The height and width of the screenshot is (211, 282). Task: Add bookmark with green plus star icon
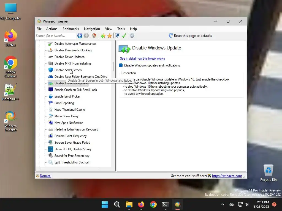[103, 36]
